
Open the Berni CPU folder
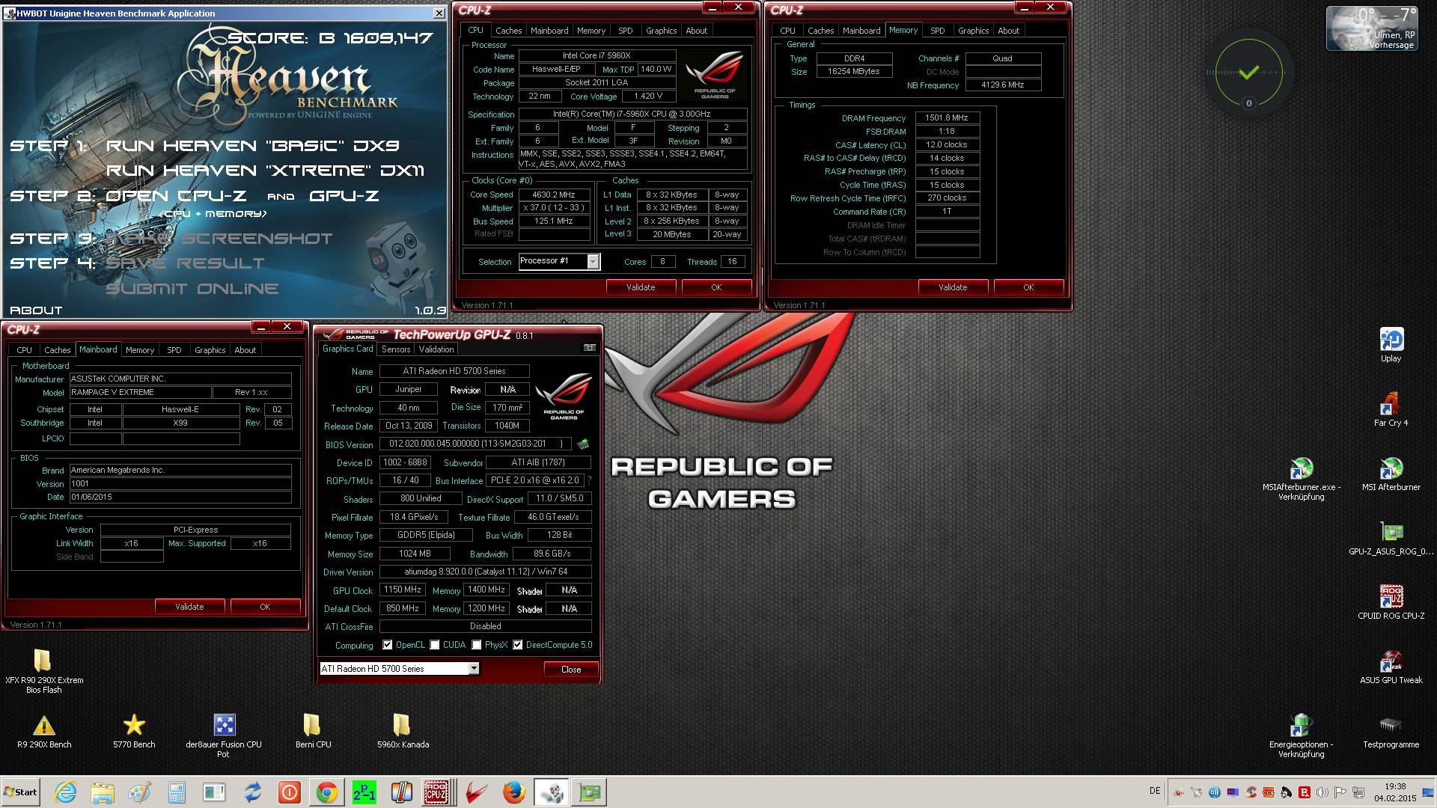313,731
